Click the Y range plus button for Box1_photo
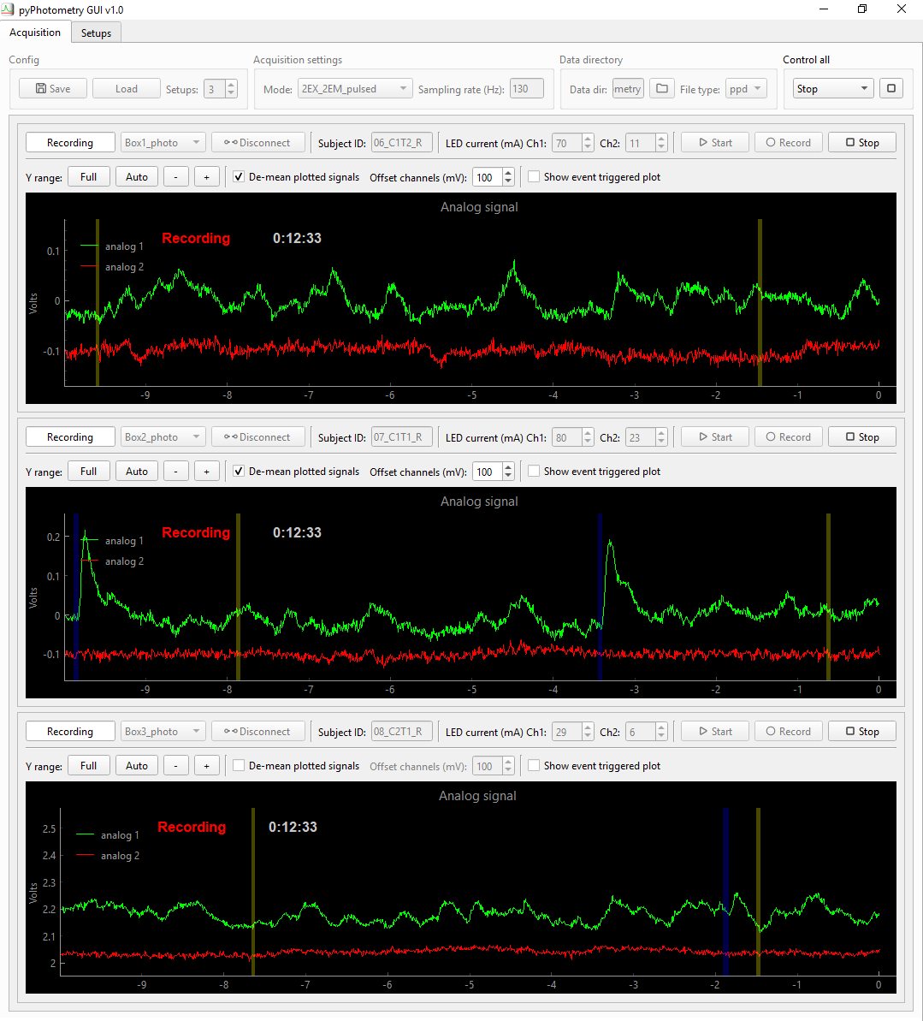Screen dimensions: 923x1021 click(206, 176)
